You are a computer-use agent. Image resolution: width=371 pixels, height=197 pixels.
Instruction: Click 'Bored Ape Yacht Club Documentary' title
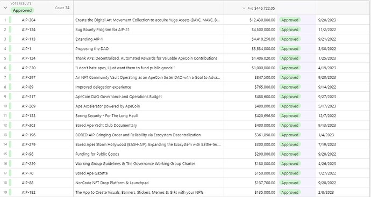[x=106, y=125]
